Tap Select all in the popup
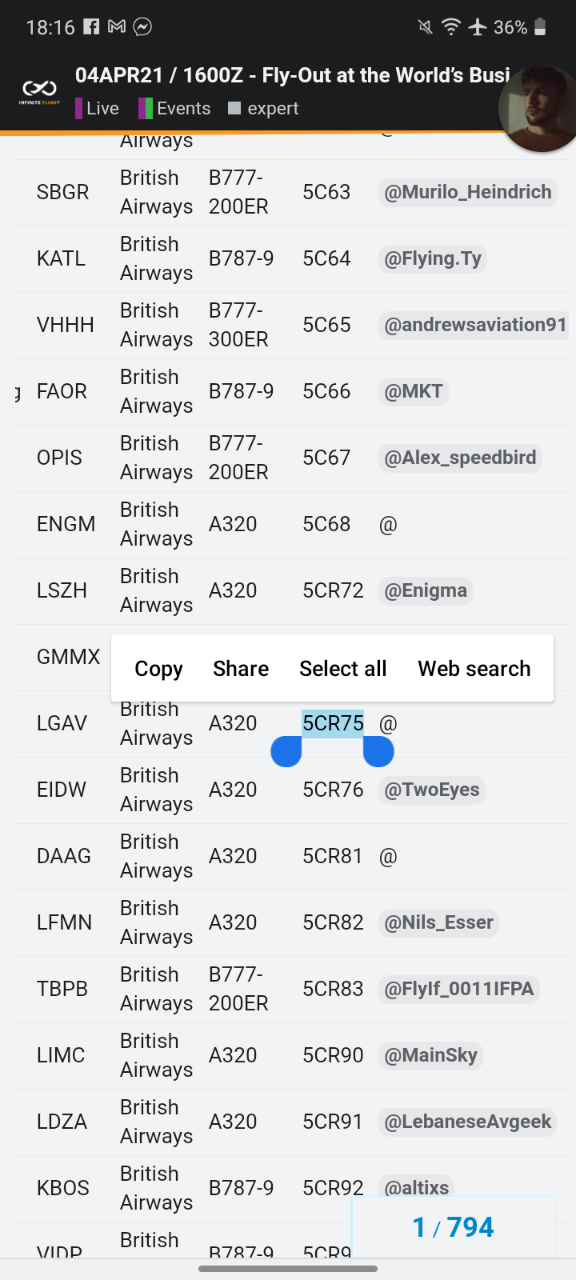This screenshot has width=576, height=1280. pyautogui.click(x=342, y=669)
